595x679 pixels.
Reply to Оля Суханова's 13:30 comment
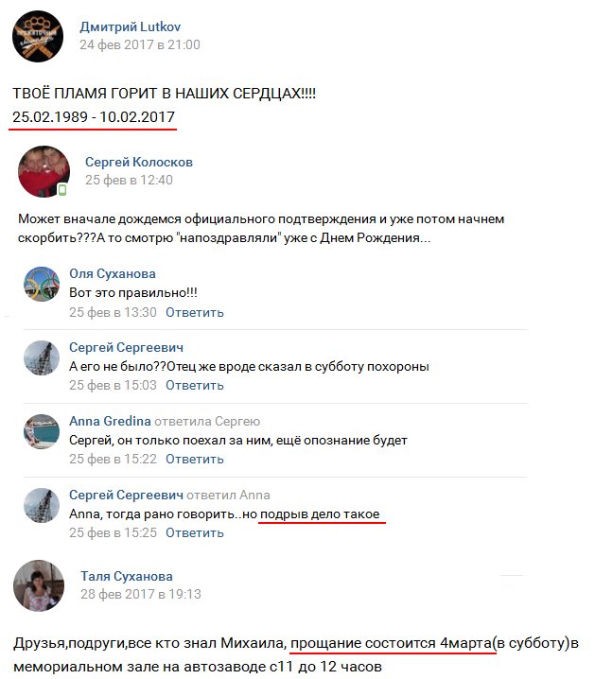tap(195, 312)
